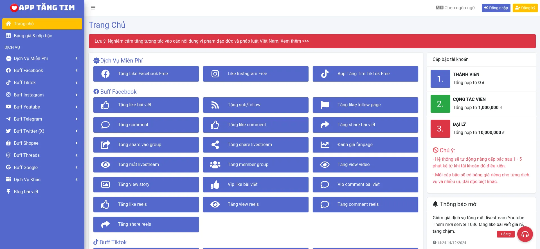Screen dimensions: 540x249
Task: Click the bell icon beside Thông báo mới
Action: point(435,204)
